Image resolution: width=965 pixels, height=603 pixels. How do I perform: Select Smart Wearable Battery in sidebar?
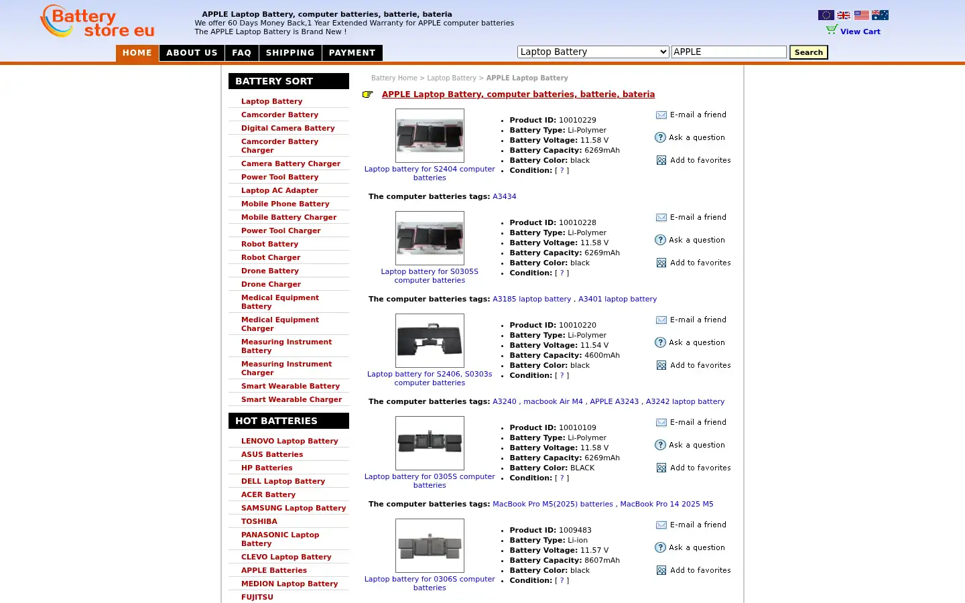pos(290,387)
